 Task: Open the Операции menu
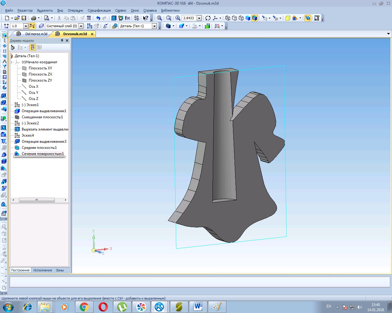[75, 10]
